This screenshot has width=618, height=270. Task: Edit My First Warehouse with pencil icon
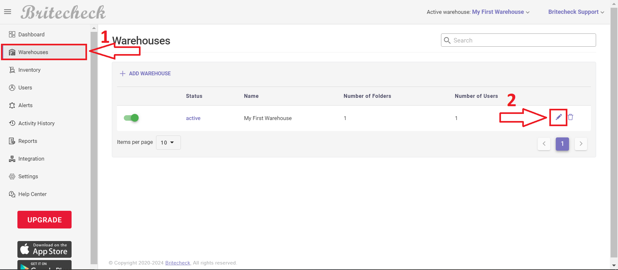click(x=559, y=117)
